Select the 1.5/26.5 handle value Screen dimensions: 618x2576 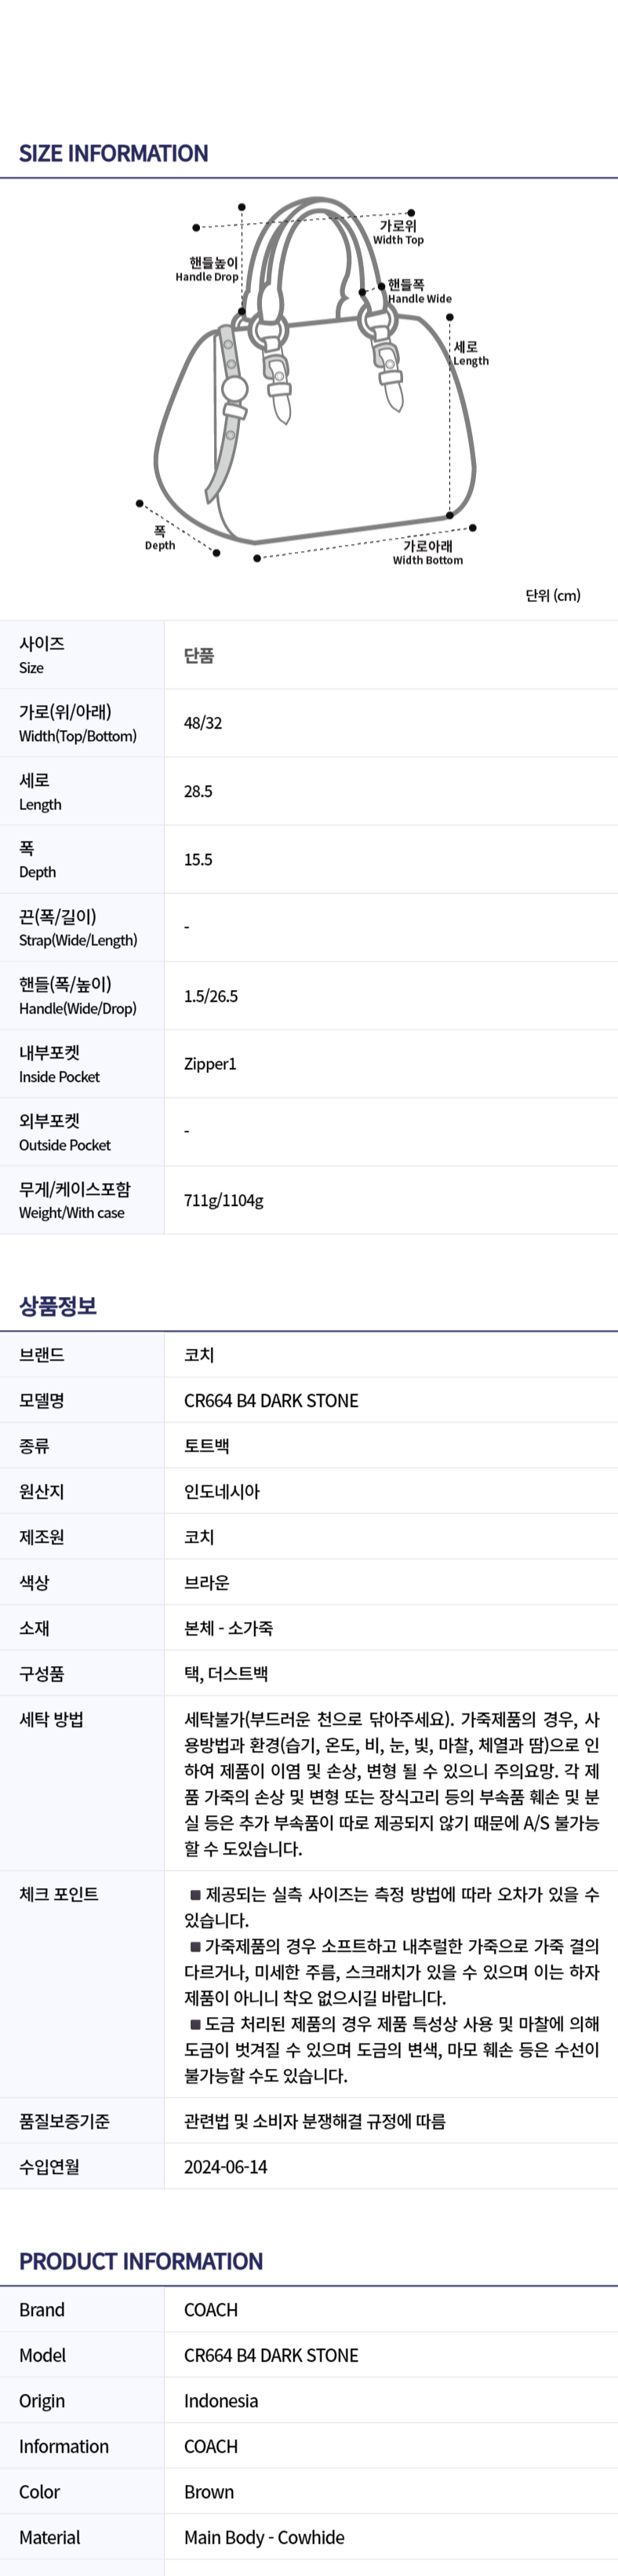(211, 996)
